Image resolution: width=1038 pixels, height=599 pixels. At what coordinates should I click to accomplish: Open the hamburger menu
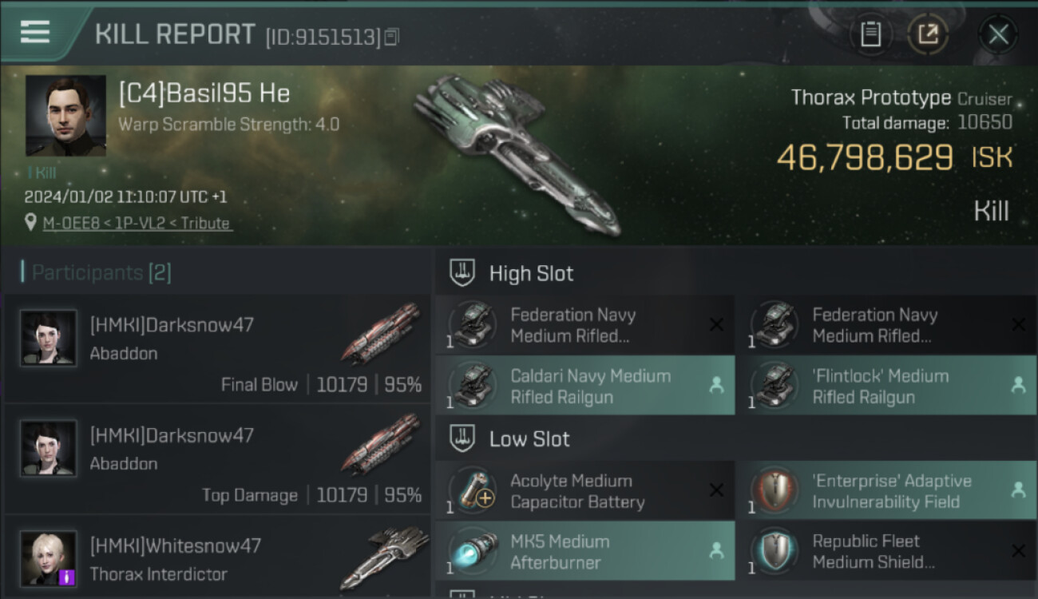[x=34, y=32]
